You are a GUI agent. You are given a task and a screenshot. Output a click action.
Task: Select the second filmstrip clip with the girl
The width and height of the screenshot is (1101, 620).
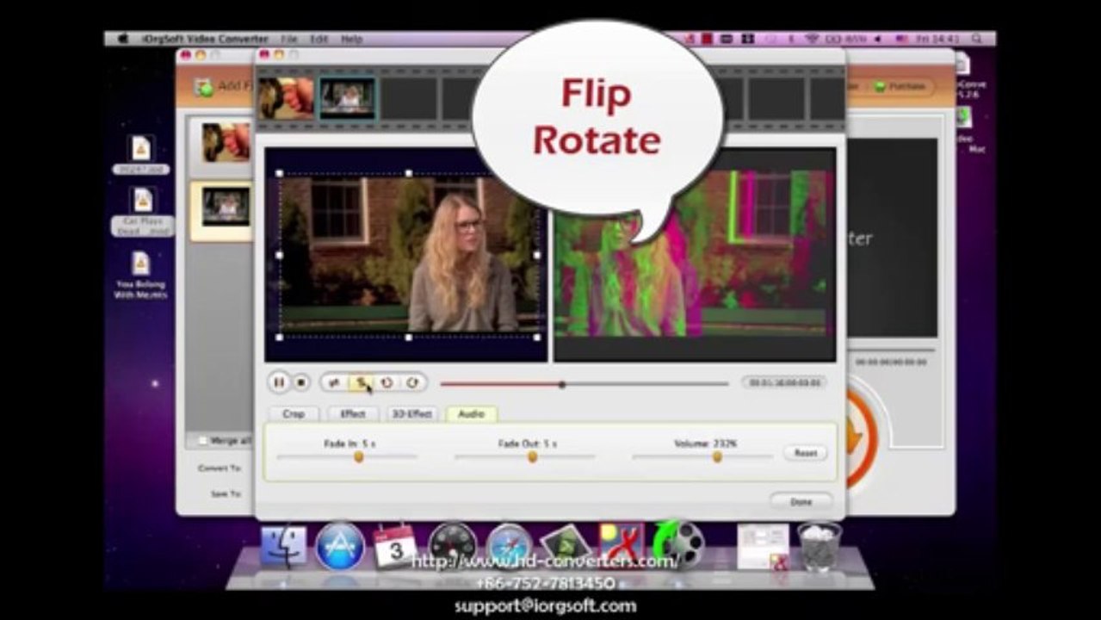tap(348, 98)
